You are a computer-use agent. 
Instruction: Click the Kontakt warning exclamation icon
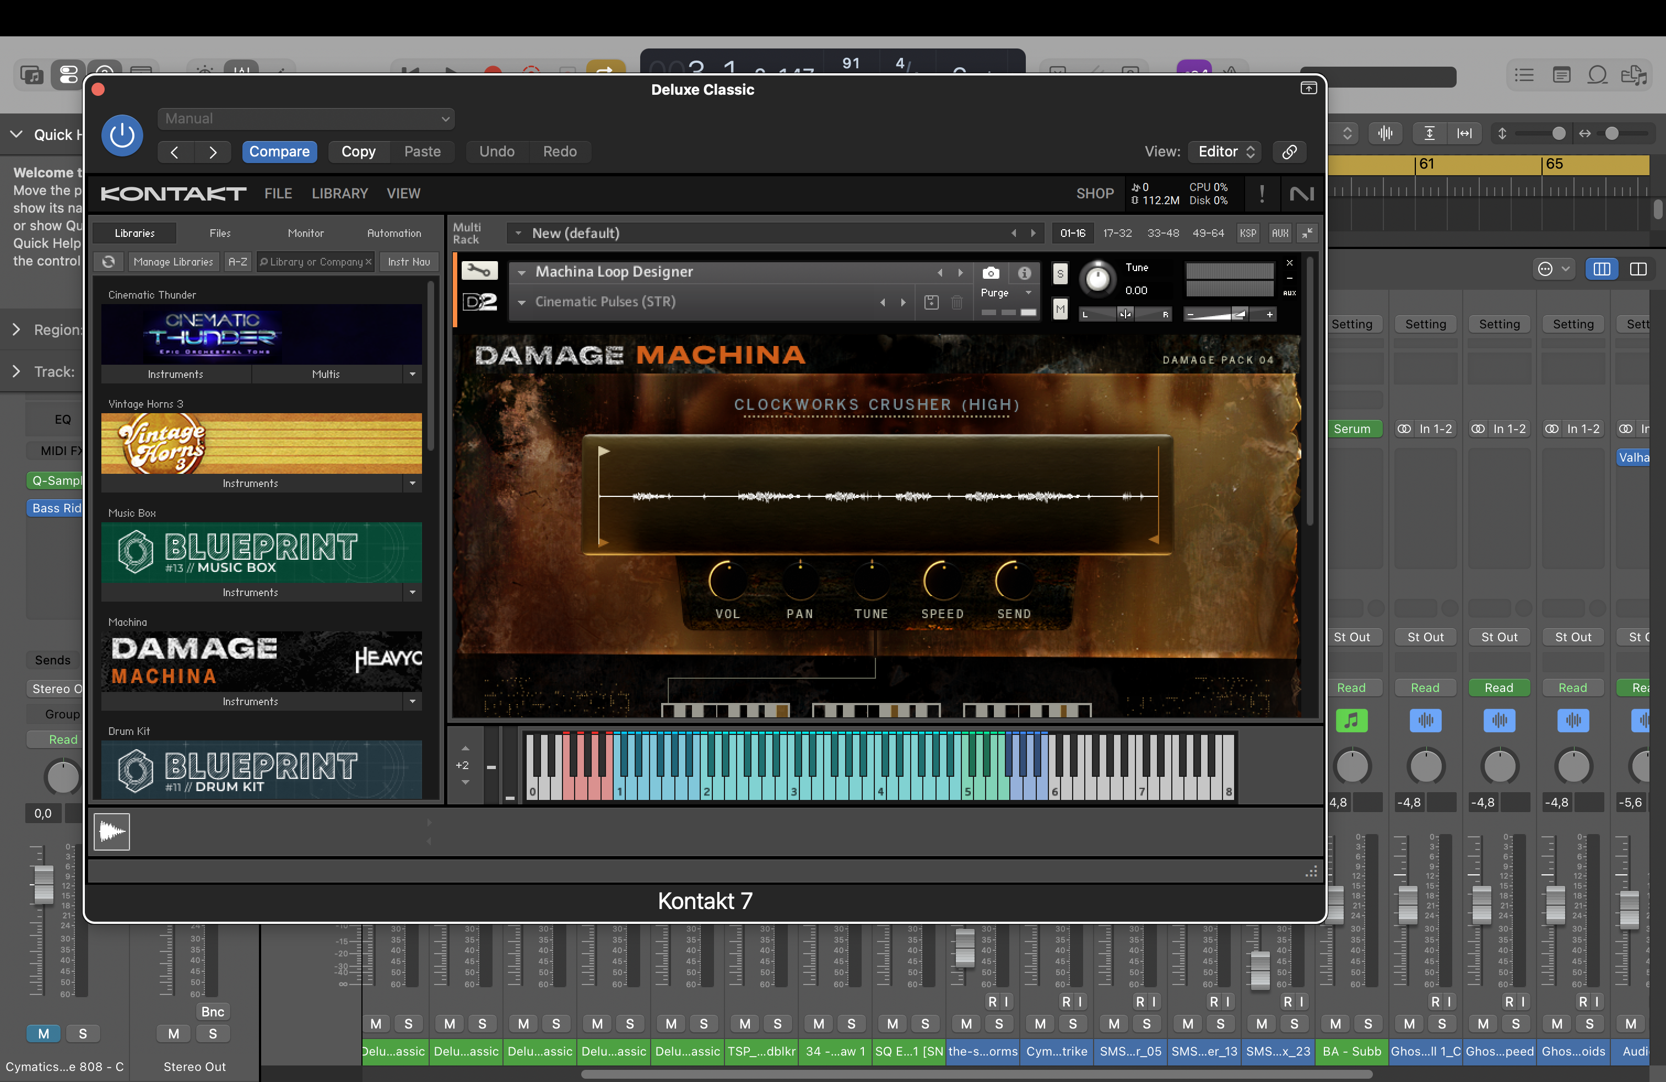click(x=1262, y=193)
